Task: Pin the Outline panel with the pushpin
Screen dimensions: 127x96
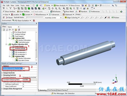Action: (x=36, y=23)
